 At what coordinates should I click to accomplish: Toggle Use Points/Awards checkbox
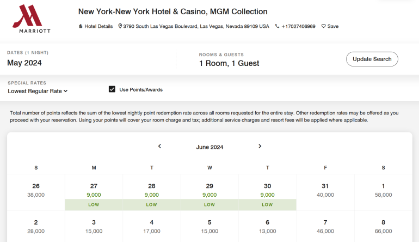click(112, 89)
